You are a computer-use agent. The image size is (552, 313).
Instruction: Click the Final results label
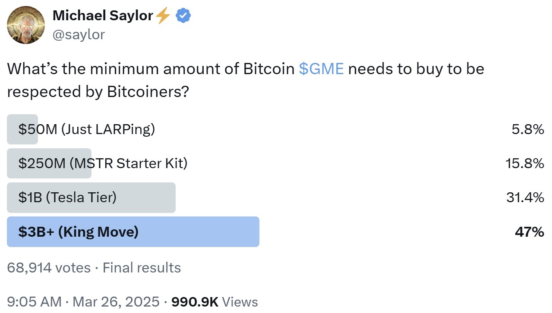pyautogui.click(x=142, y=268)
